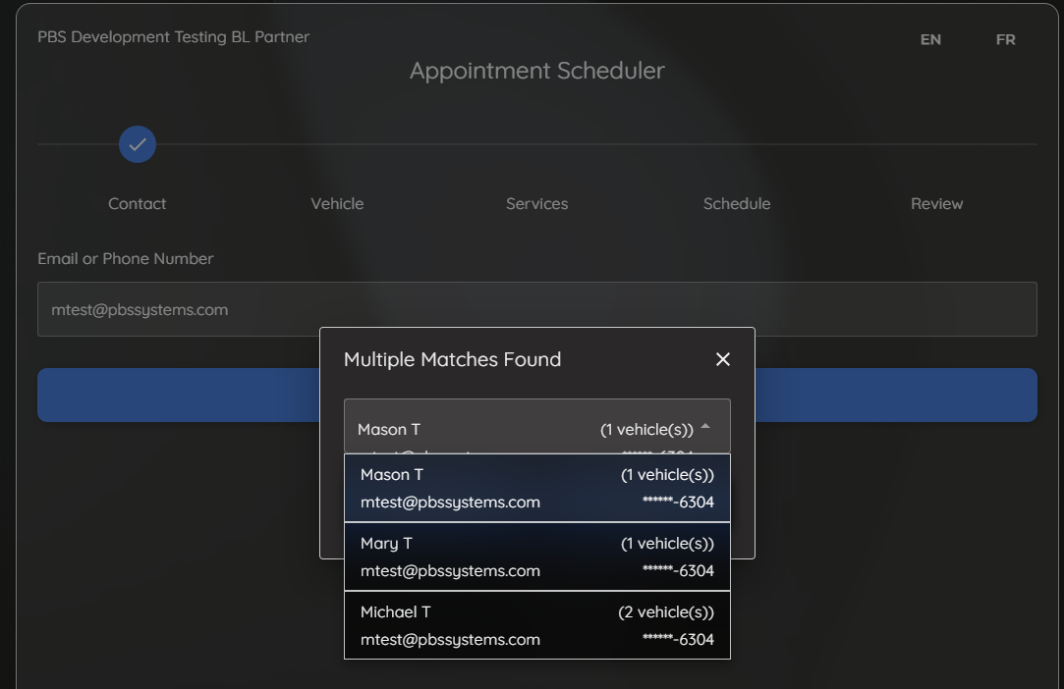Viewport: 1064px width, 689px height.
Task: Navigate to the Review step
Action: pos(936,204)
